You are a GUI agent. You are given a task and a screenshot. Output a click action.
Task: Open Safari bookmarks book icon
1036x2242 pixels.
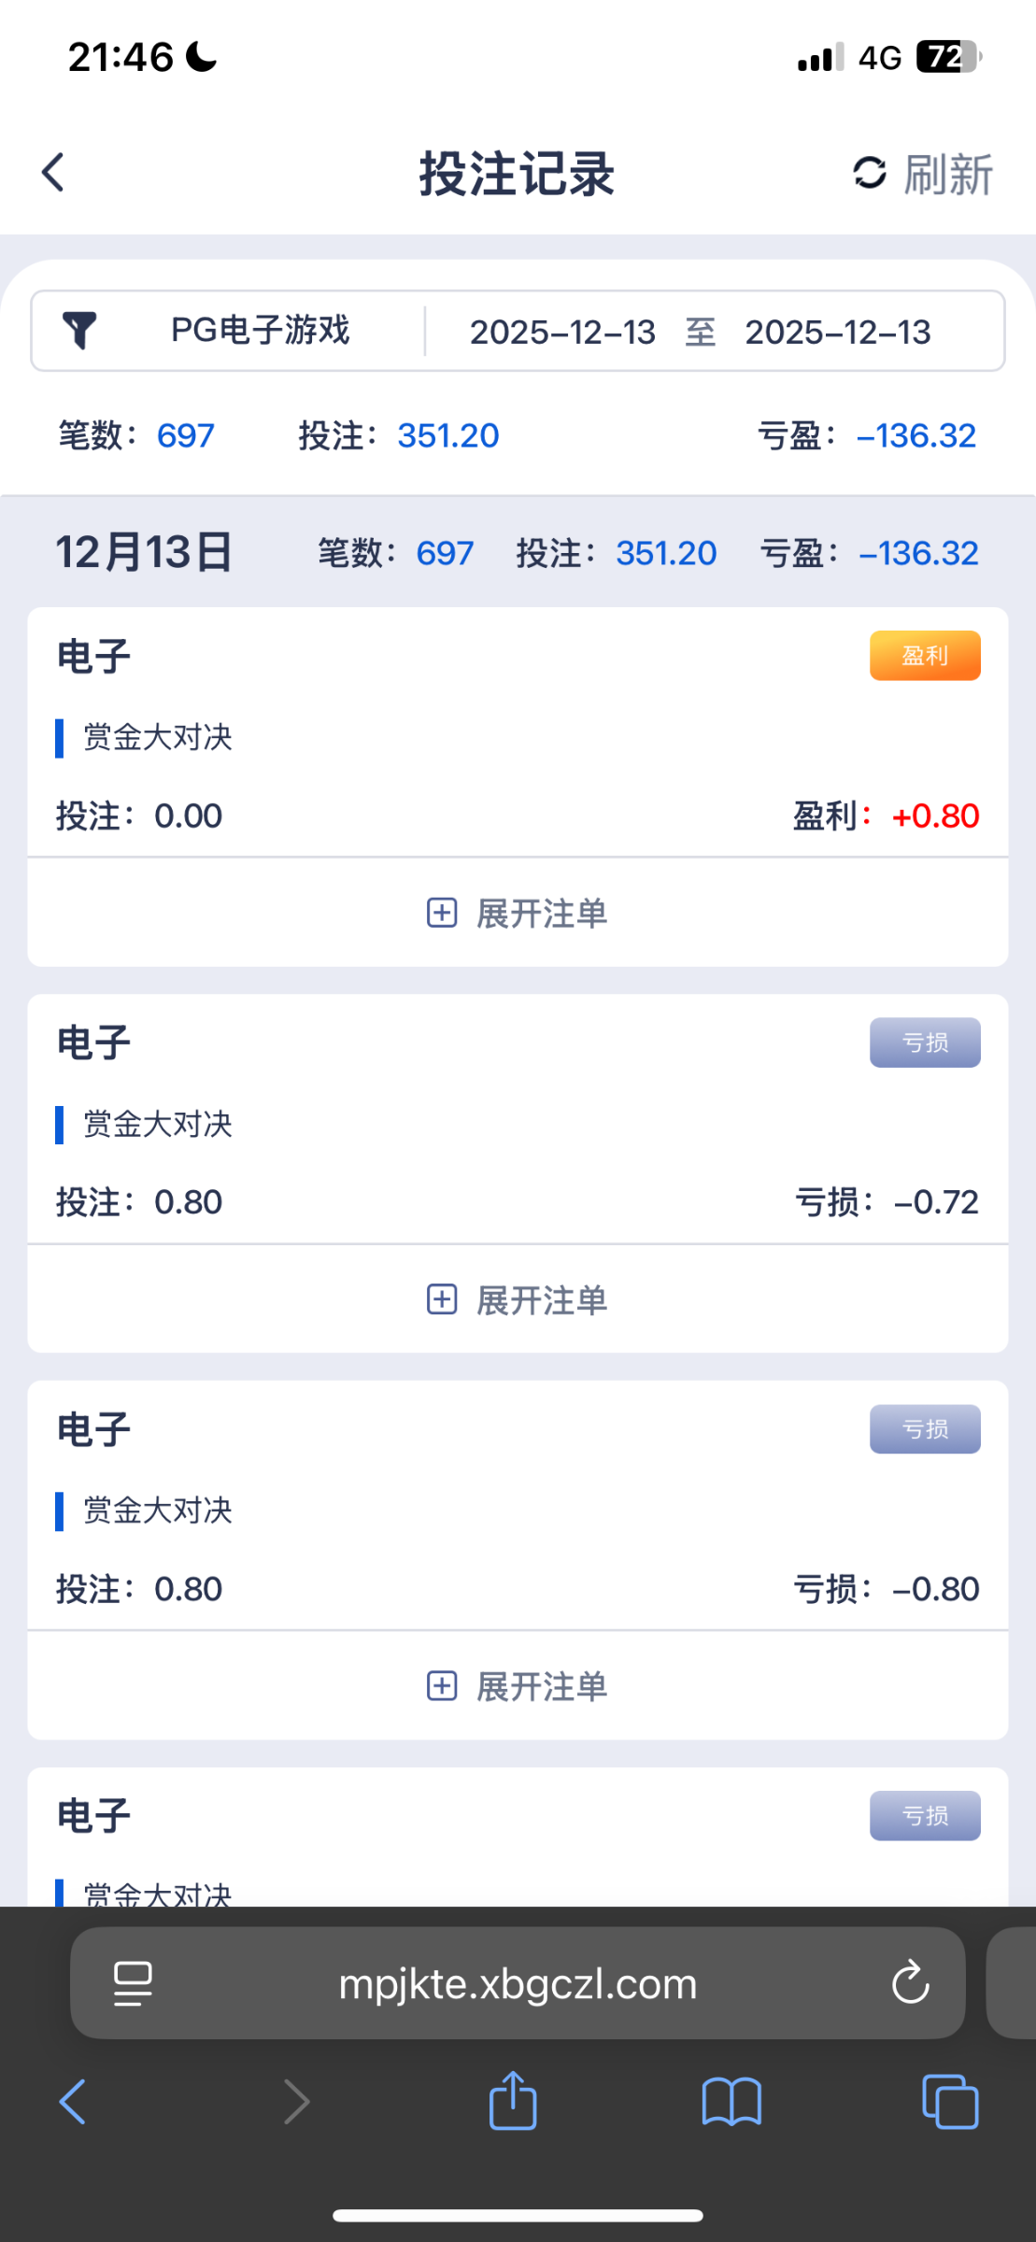731,2102
